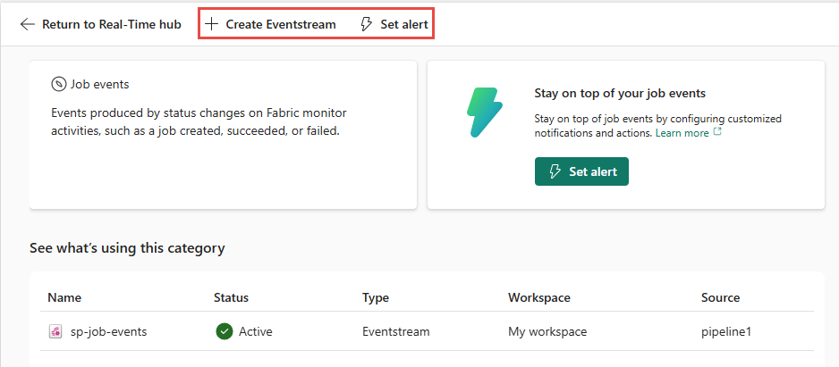Sort by the Status column header
The width and height of the screenshot is (839, 367).
[x=231, y=297]
